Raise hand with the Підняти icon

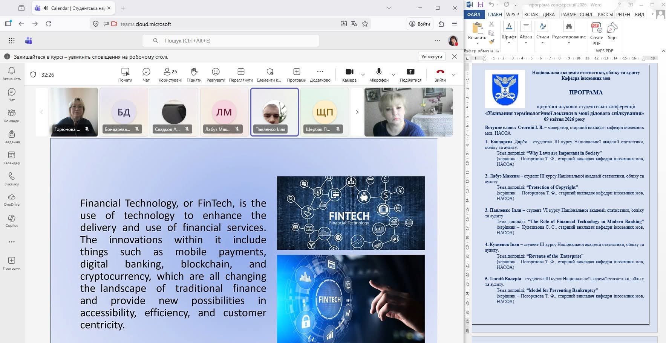(194, 74)
